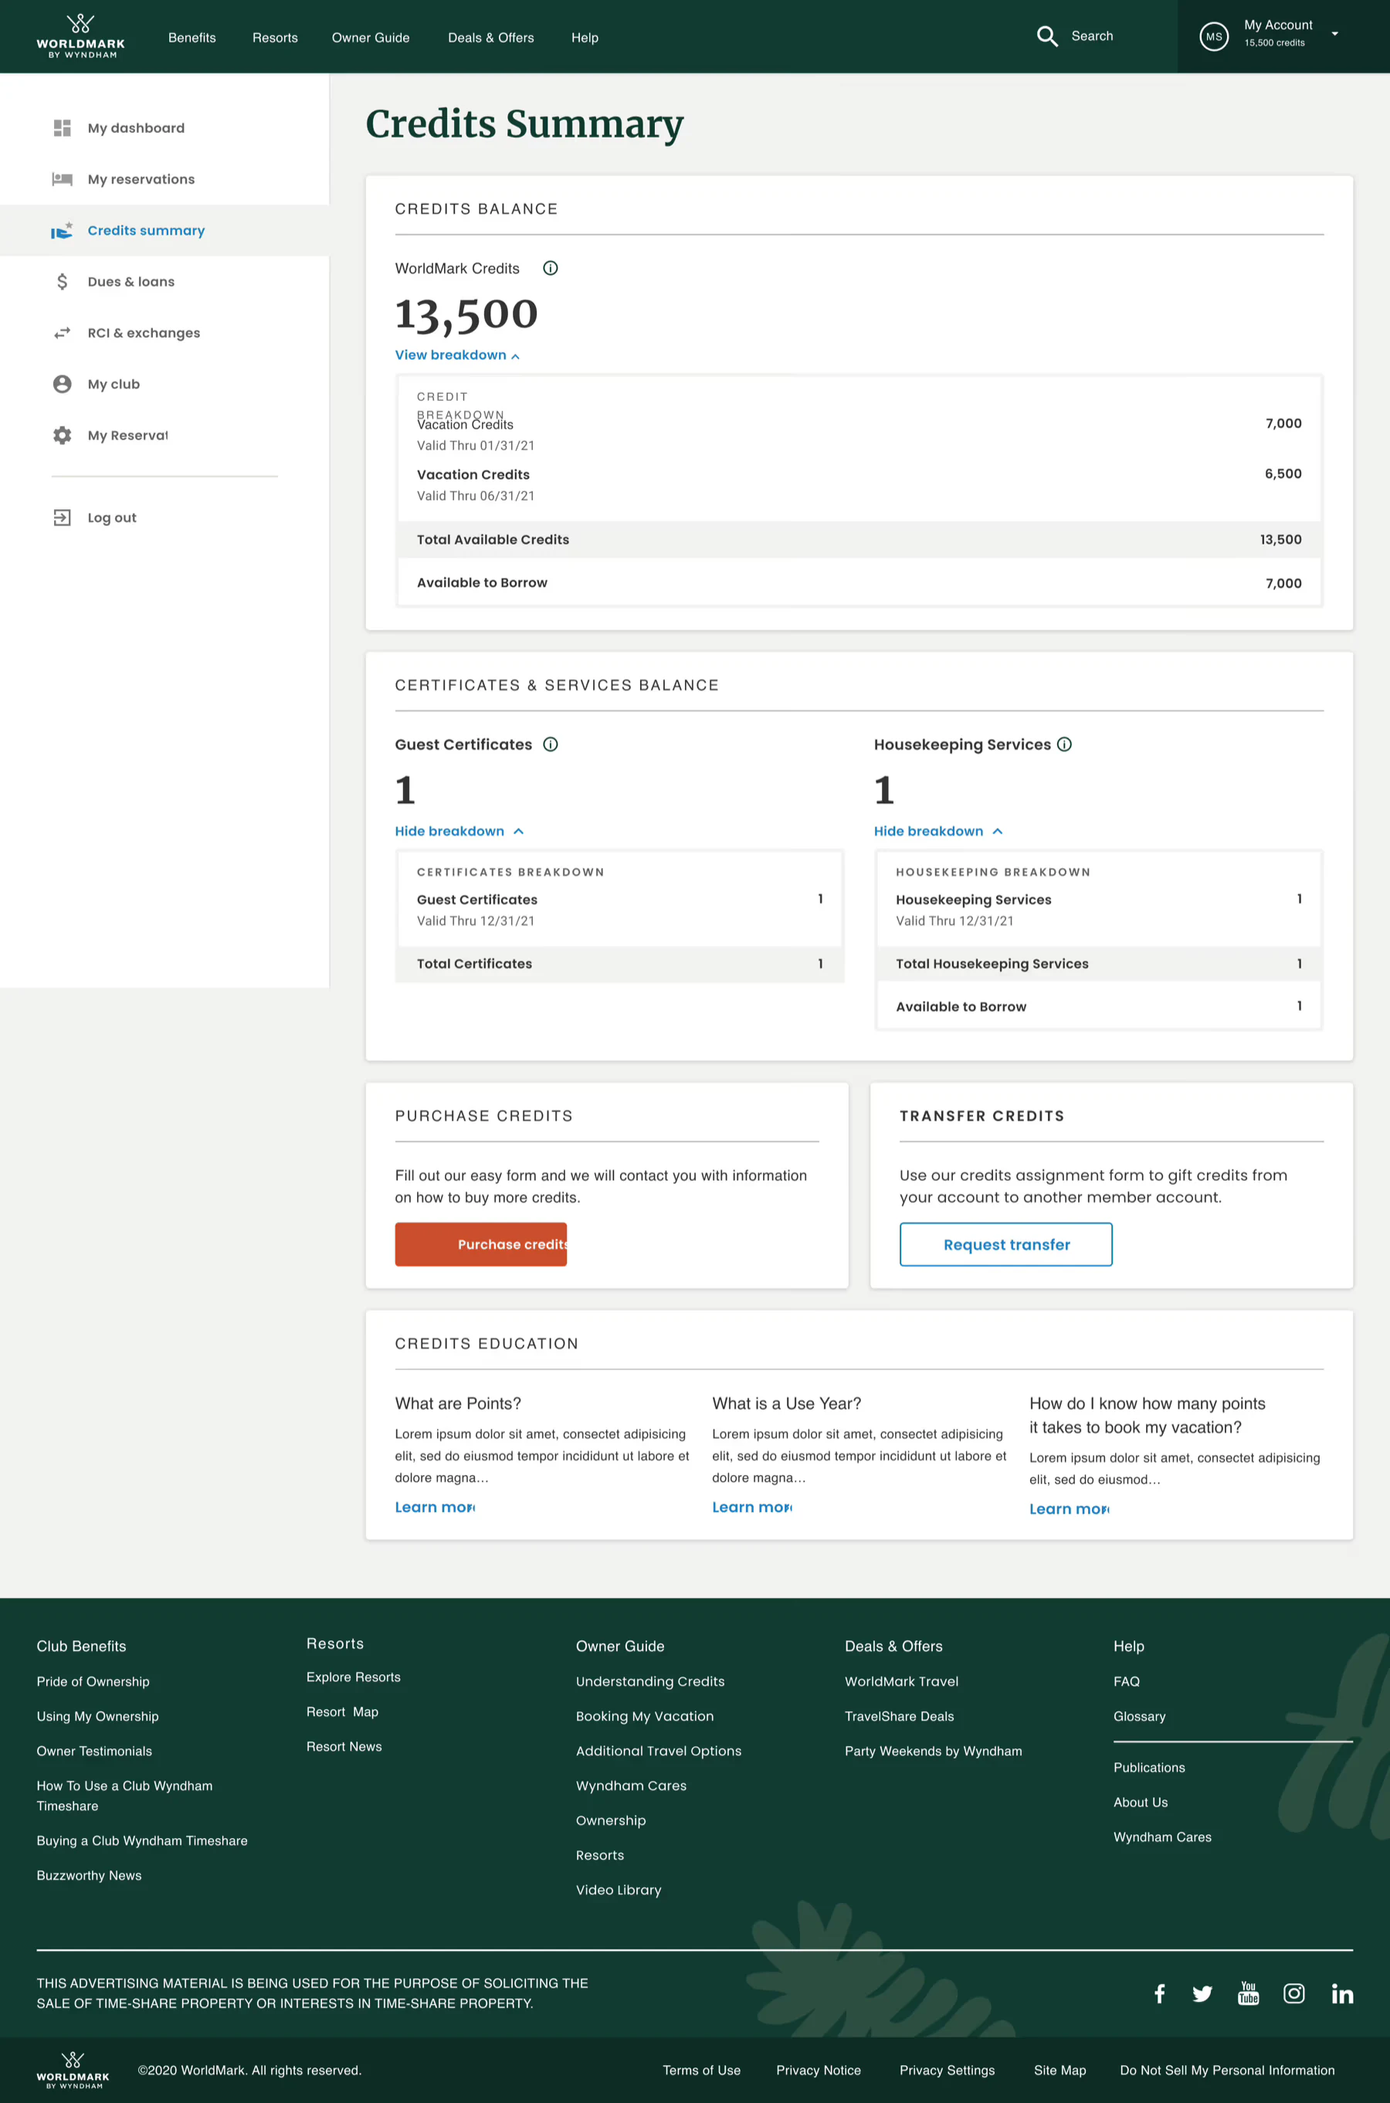This screenshot has width=1390, height=2103.
Task: Open Video Library footer link
Action: pyautogui.click(x=619, y=1890)
